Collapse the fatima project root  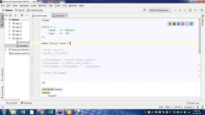pyautogui.click(x=6, y=19)
